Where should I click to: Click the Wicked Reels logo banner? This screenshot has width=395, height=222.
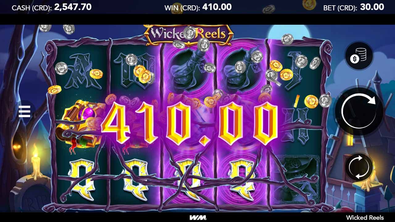(x=189, y=34)
